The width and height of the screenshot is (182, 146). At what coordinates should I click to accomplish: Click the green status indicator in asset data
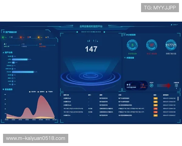(3, 37)
